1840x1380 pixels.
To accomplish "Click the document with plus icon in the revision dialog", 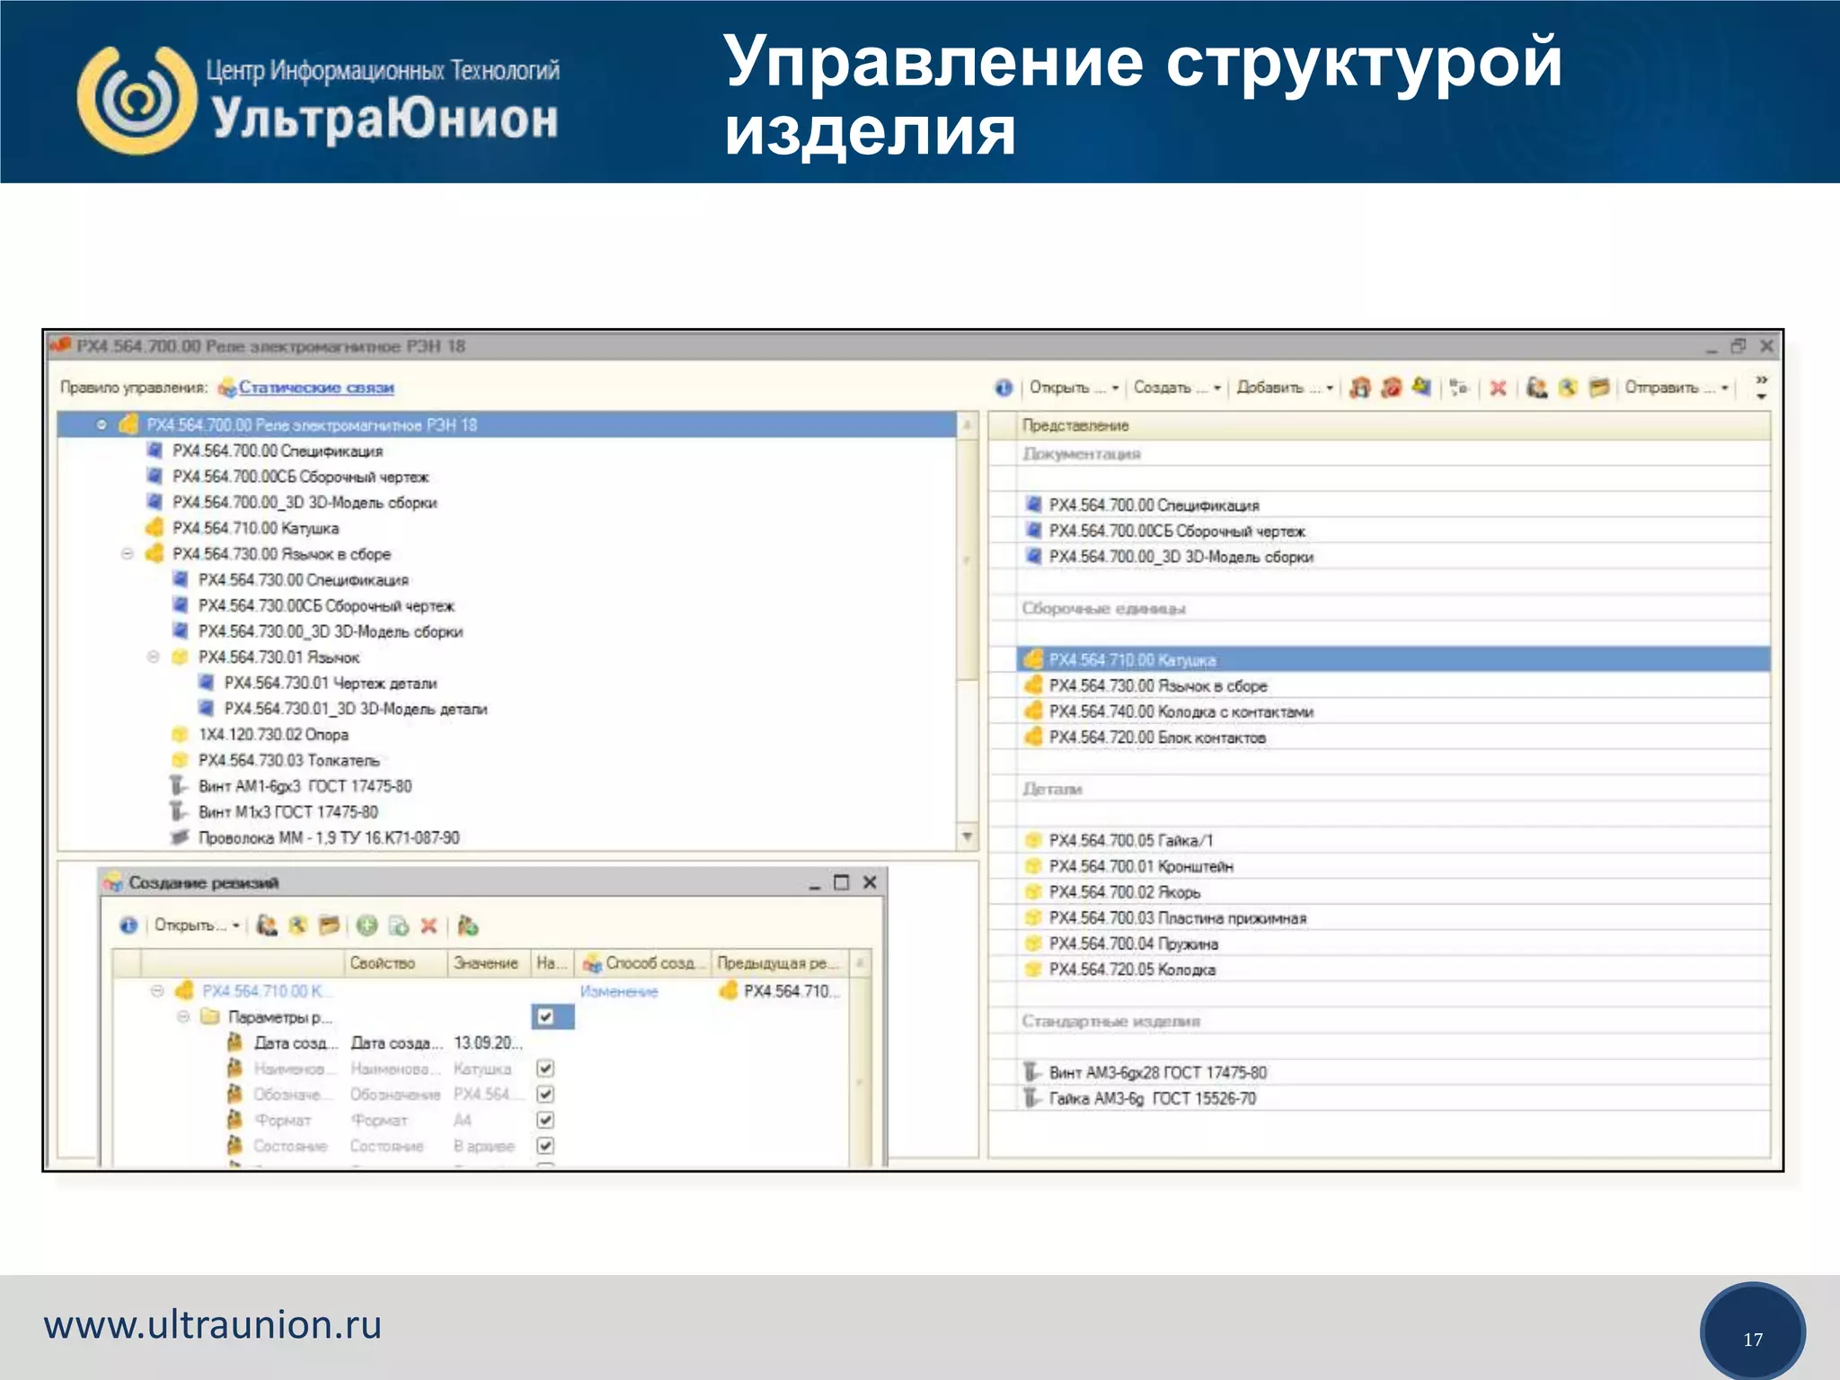I will click(x=398, y=925).
